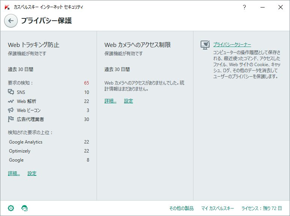The width and height of the screenshot is (290, 216).
Task: Open the プライバシークリーナー link
Action: point(232,45)
